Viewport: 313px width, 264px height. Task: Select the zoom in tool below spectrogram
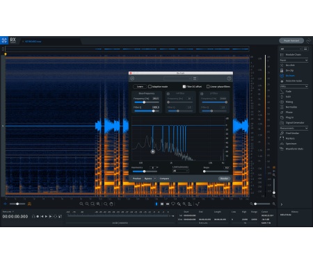81,204
